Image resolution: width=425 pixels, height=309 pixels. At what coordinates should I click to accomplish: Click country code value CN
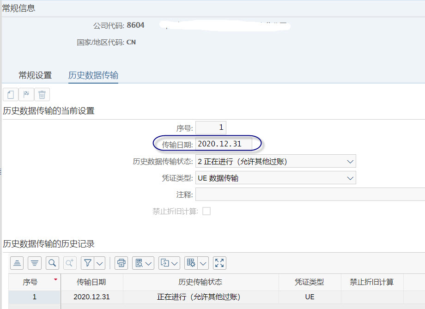click(131, 42)
